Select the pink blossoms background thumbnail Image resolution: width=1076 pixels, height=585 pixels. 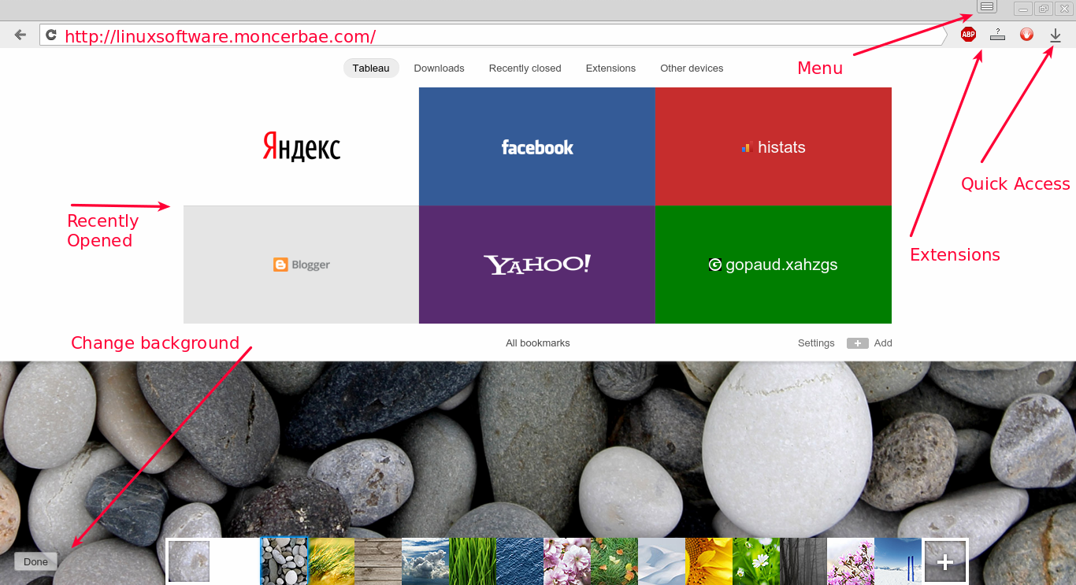(567, 561)
